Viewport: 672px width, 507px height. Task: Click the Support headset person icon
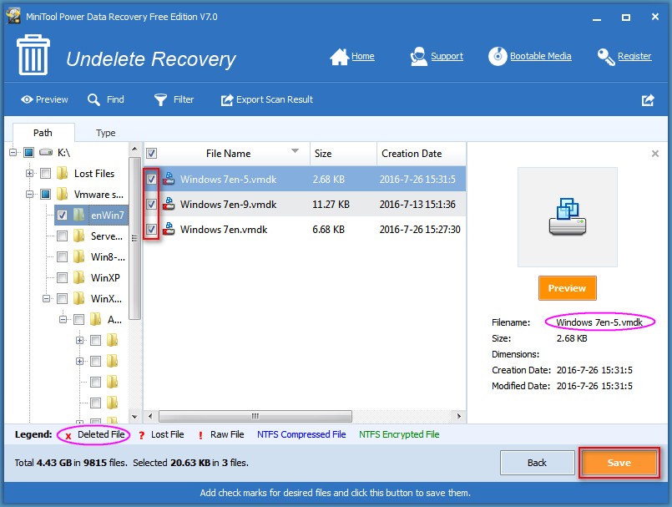(x=418, y=57)
